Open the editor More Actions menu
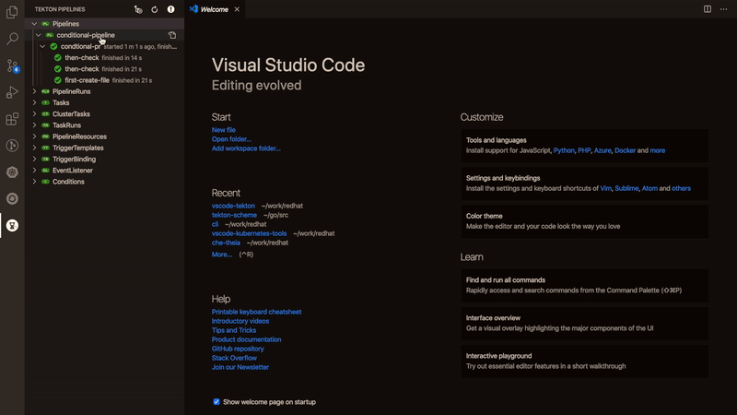Viewport: 737px width, 415px height. click(724, 9)
